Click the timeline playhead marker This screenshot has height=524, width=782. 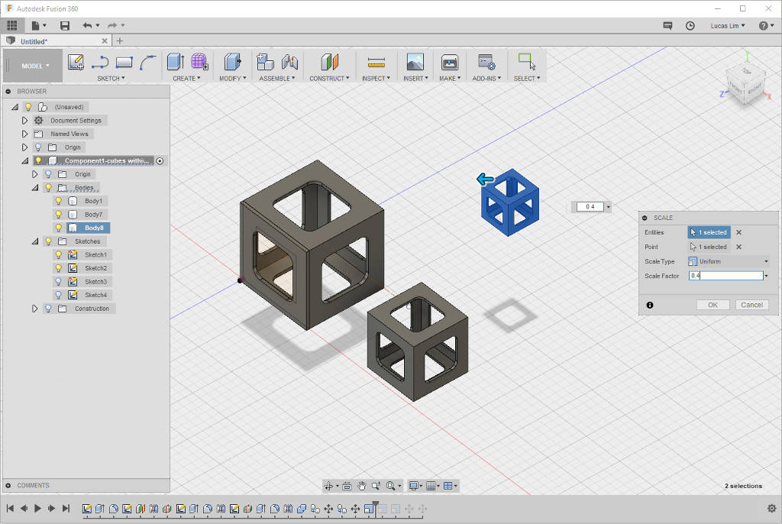pyautogui.click(x=375, y=505)
